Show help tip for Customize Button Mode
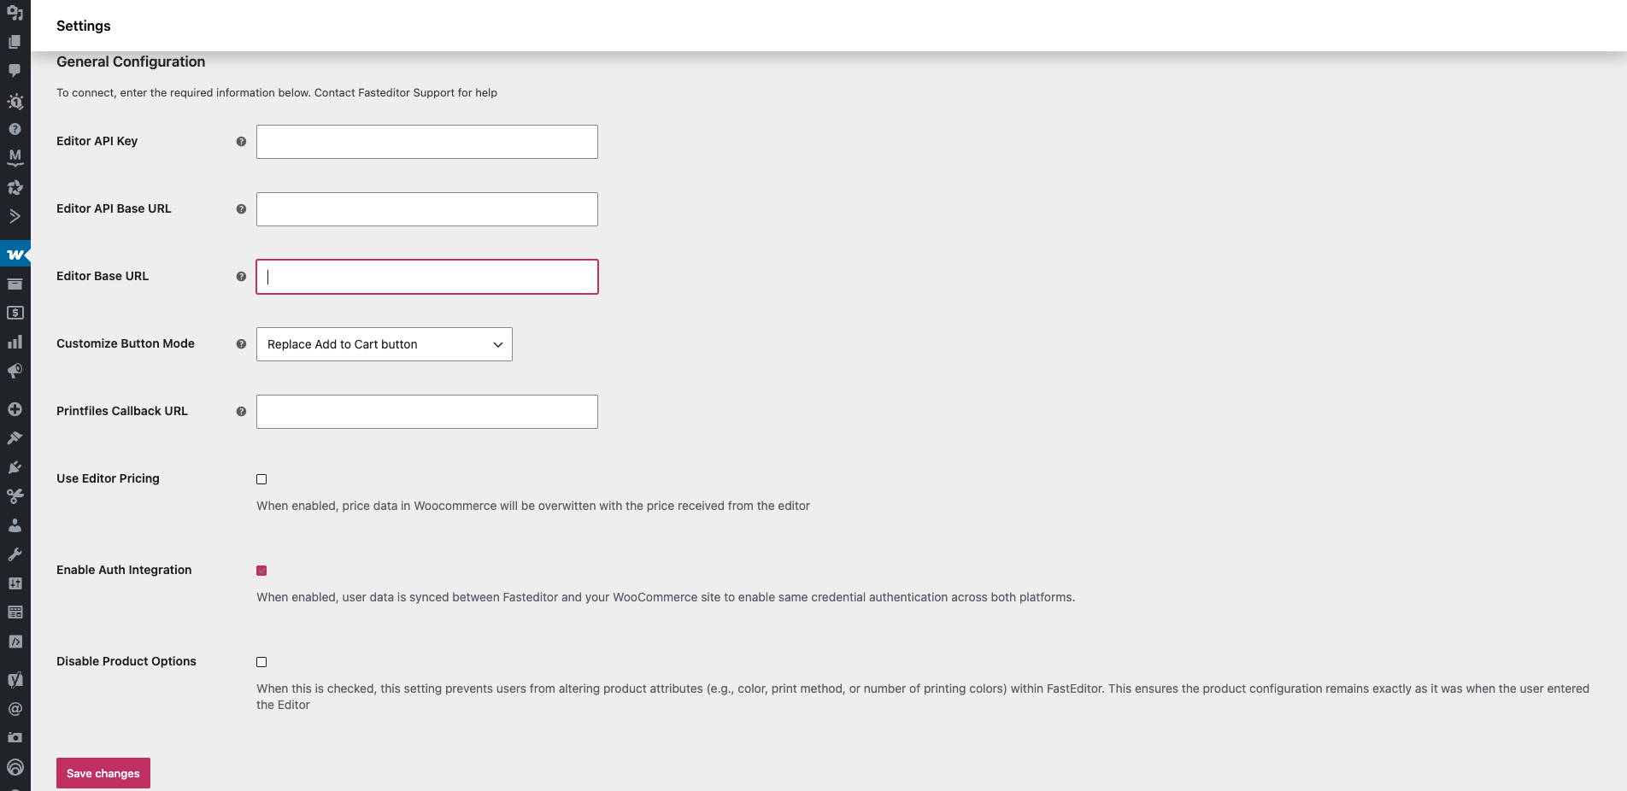This screenshot has width=1627, height=791. tap(241, 344)
